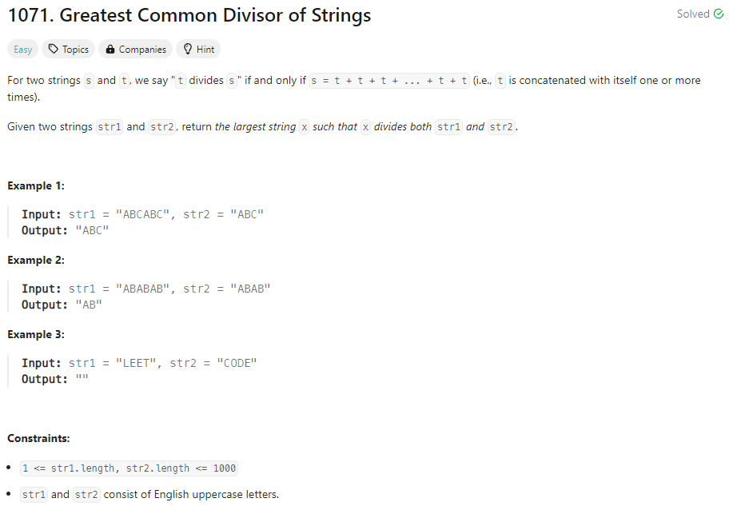The height and width of the screenshot is (506, 733).
Task: Click the "LEET" input line in Example 3
Action: [x=139, y=363]
